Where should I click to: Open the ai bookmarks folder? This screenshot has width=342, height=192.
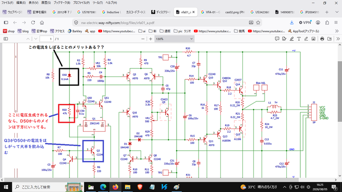[x=142, y=31]
